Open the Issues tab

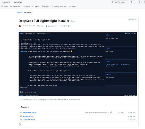click(5, 6)
